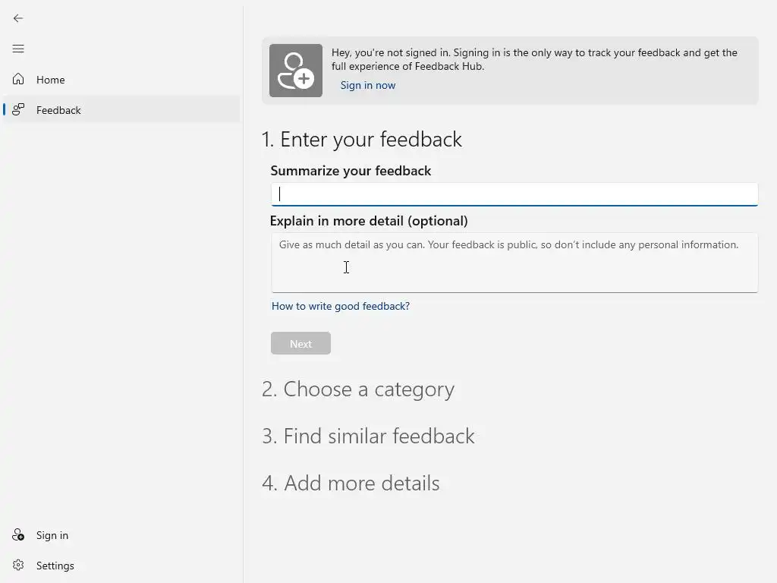Expand the "3. Find similar feedback" section
The height and width of the screenshot is (583, 777).
368,436
